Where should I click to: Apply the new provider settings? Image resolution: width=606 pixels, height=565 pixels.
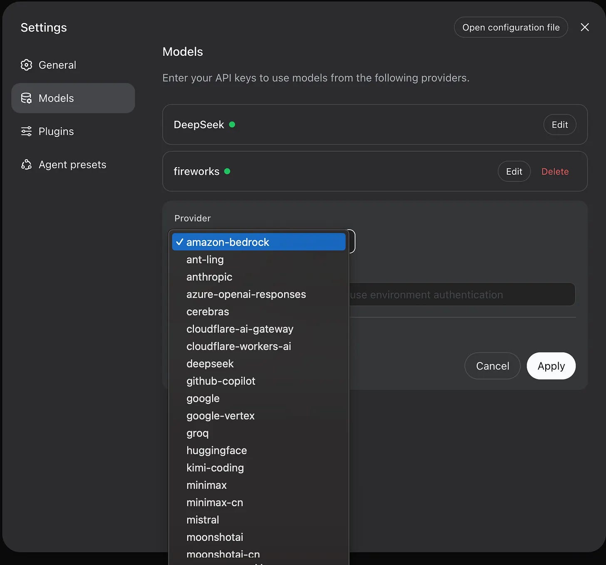tap(551, 366)
